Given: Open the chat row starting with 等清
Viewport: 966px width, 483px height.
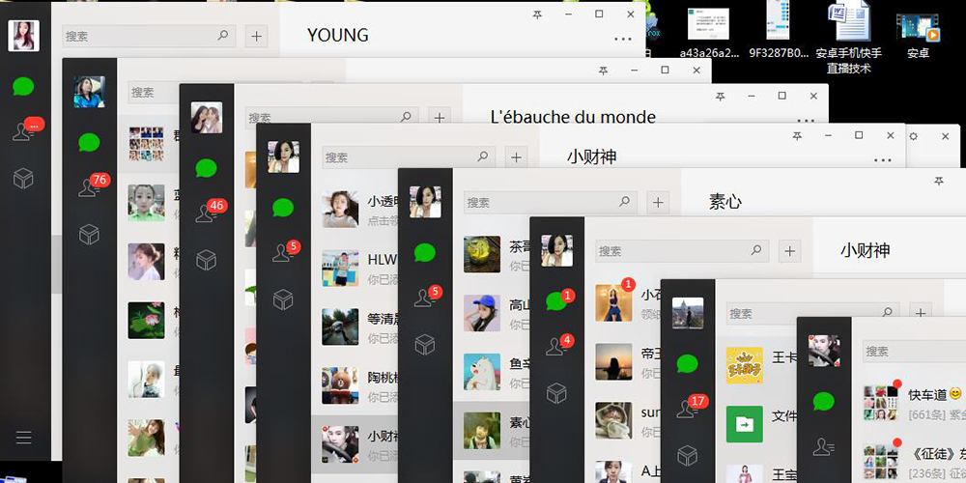Looking at the screenshot, I should [355, 327].
